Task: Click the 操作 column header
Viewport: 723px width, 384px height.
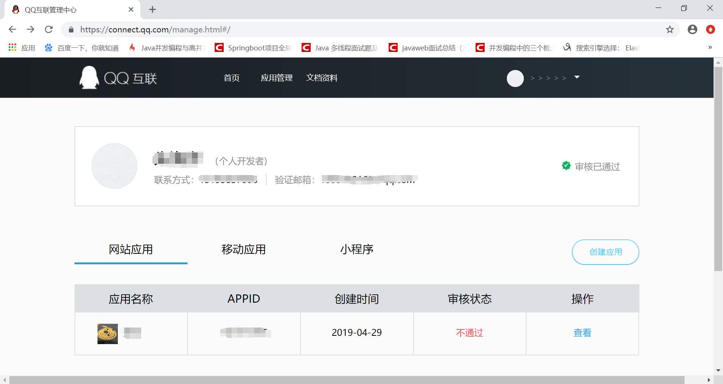Action: pos(583,299)
